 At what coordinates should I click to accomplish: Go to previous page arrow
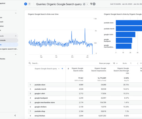(x=138, y=63)
